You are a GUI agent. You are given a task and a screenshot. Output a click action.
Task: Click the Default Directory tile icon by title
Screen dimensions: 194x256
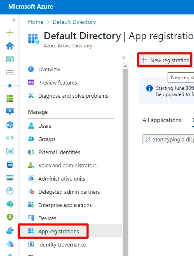34,39
